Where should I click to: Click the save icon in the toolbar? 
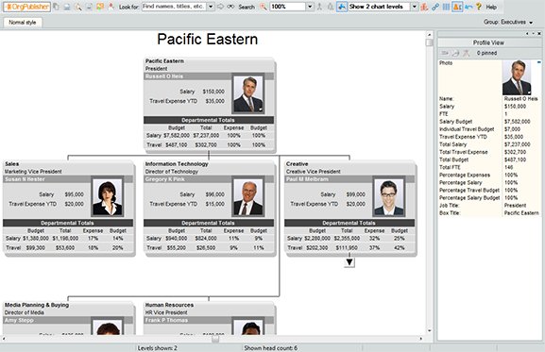click(89, 7)
